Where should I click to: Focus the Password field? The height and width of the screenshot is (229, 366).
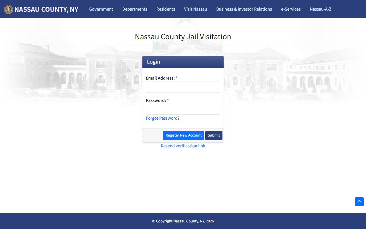183,109
